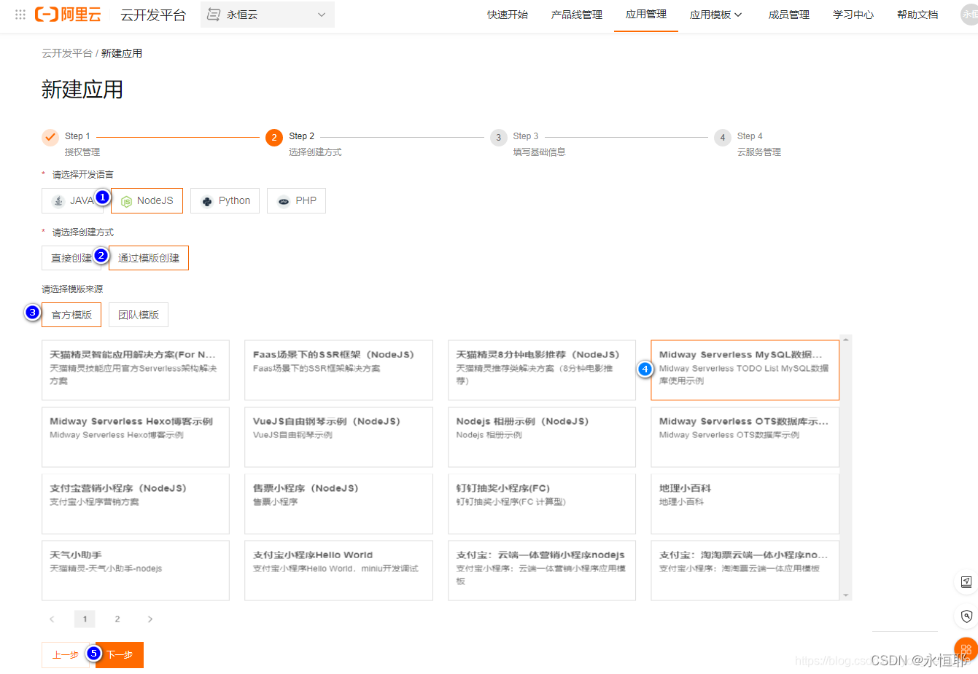Screen dimensions: 978x674
Task: Select 钉钉抽奖小程序(FC) template card
Action: pos(542,503)
